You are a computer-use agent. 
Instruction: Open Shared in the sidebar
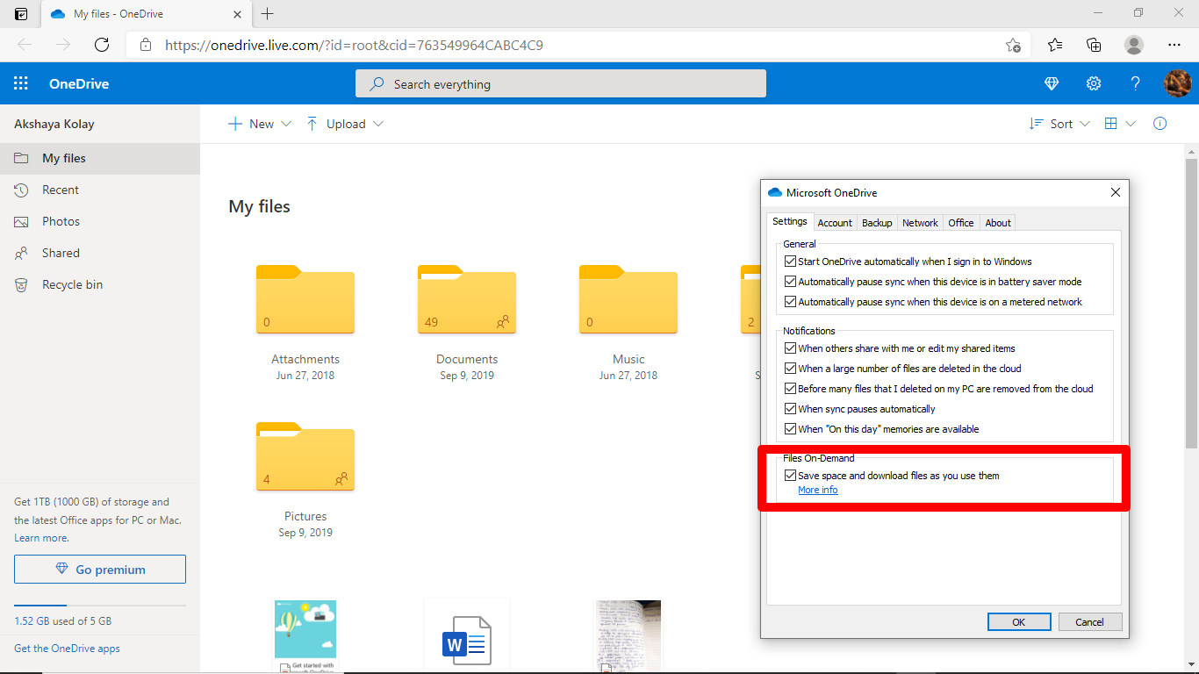click(100, 253)
